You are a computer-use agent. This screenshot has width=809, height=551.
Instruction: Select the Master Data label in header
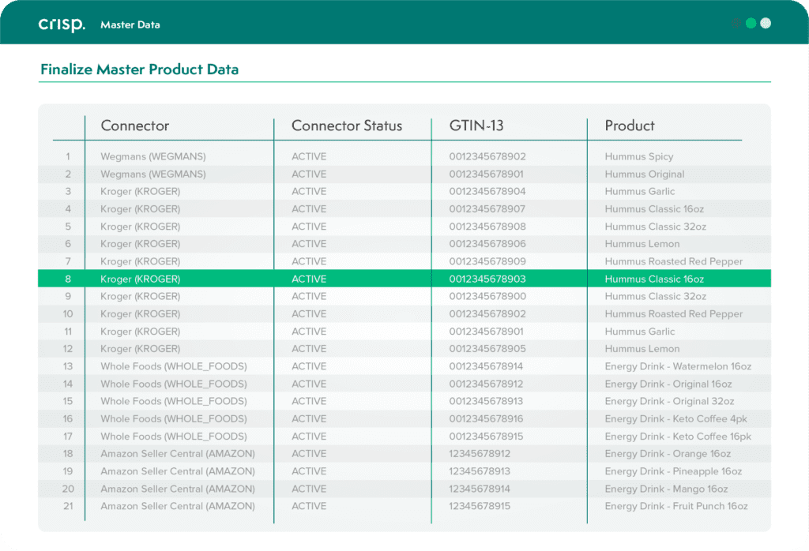pyautogui.click(x=130, y=24)
